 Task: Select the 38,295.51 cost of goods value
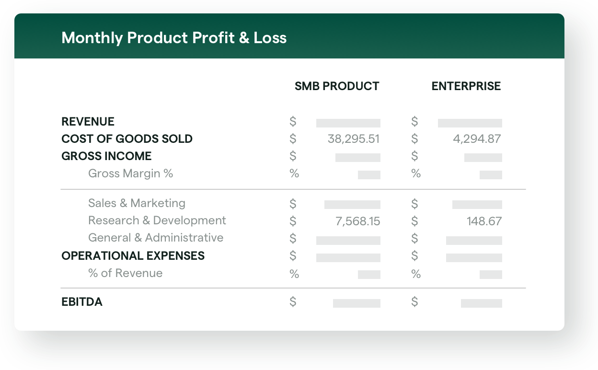(353, 139)
